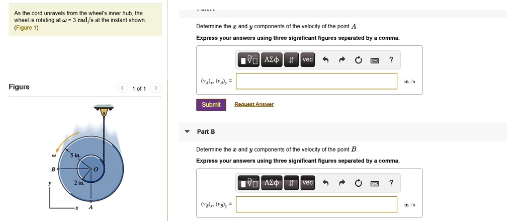Image resolution: width=515 pixels, height=221 pixels.
Task: Click the Request Answer link
Action: tap(254, 105)
